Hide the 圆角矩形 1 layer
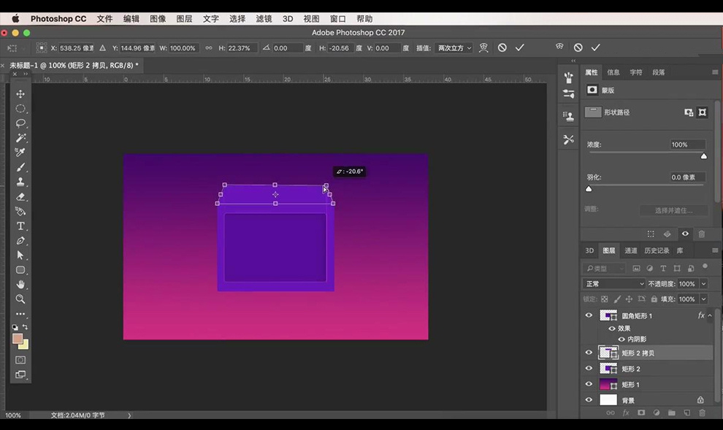 [x=589, y=315]
